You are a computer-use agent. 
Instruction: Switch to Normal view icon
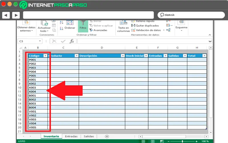point(143,141)
